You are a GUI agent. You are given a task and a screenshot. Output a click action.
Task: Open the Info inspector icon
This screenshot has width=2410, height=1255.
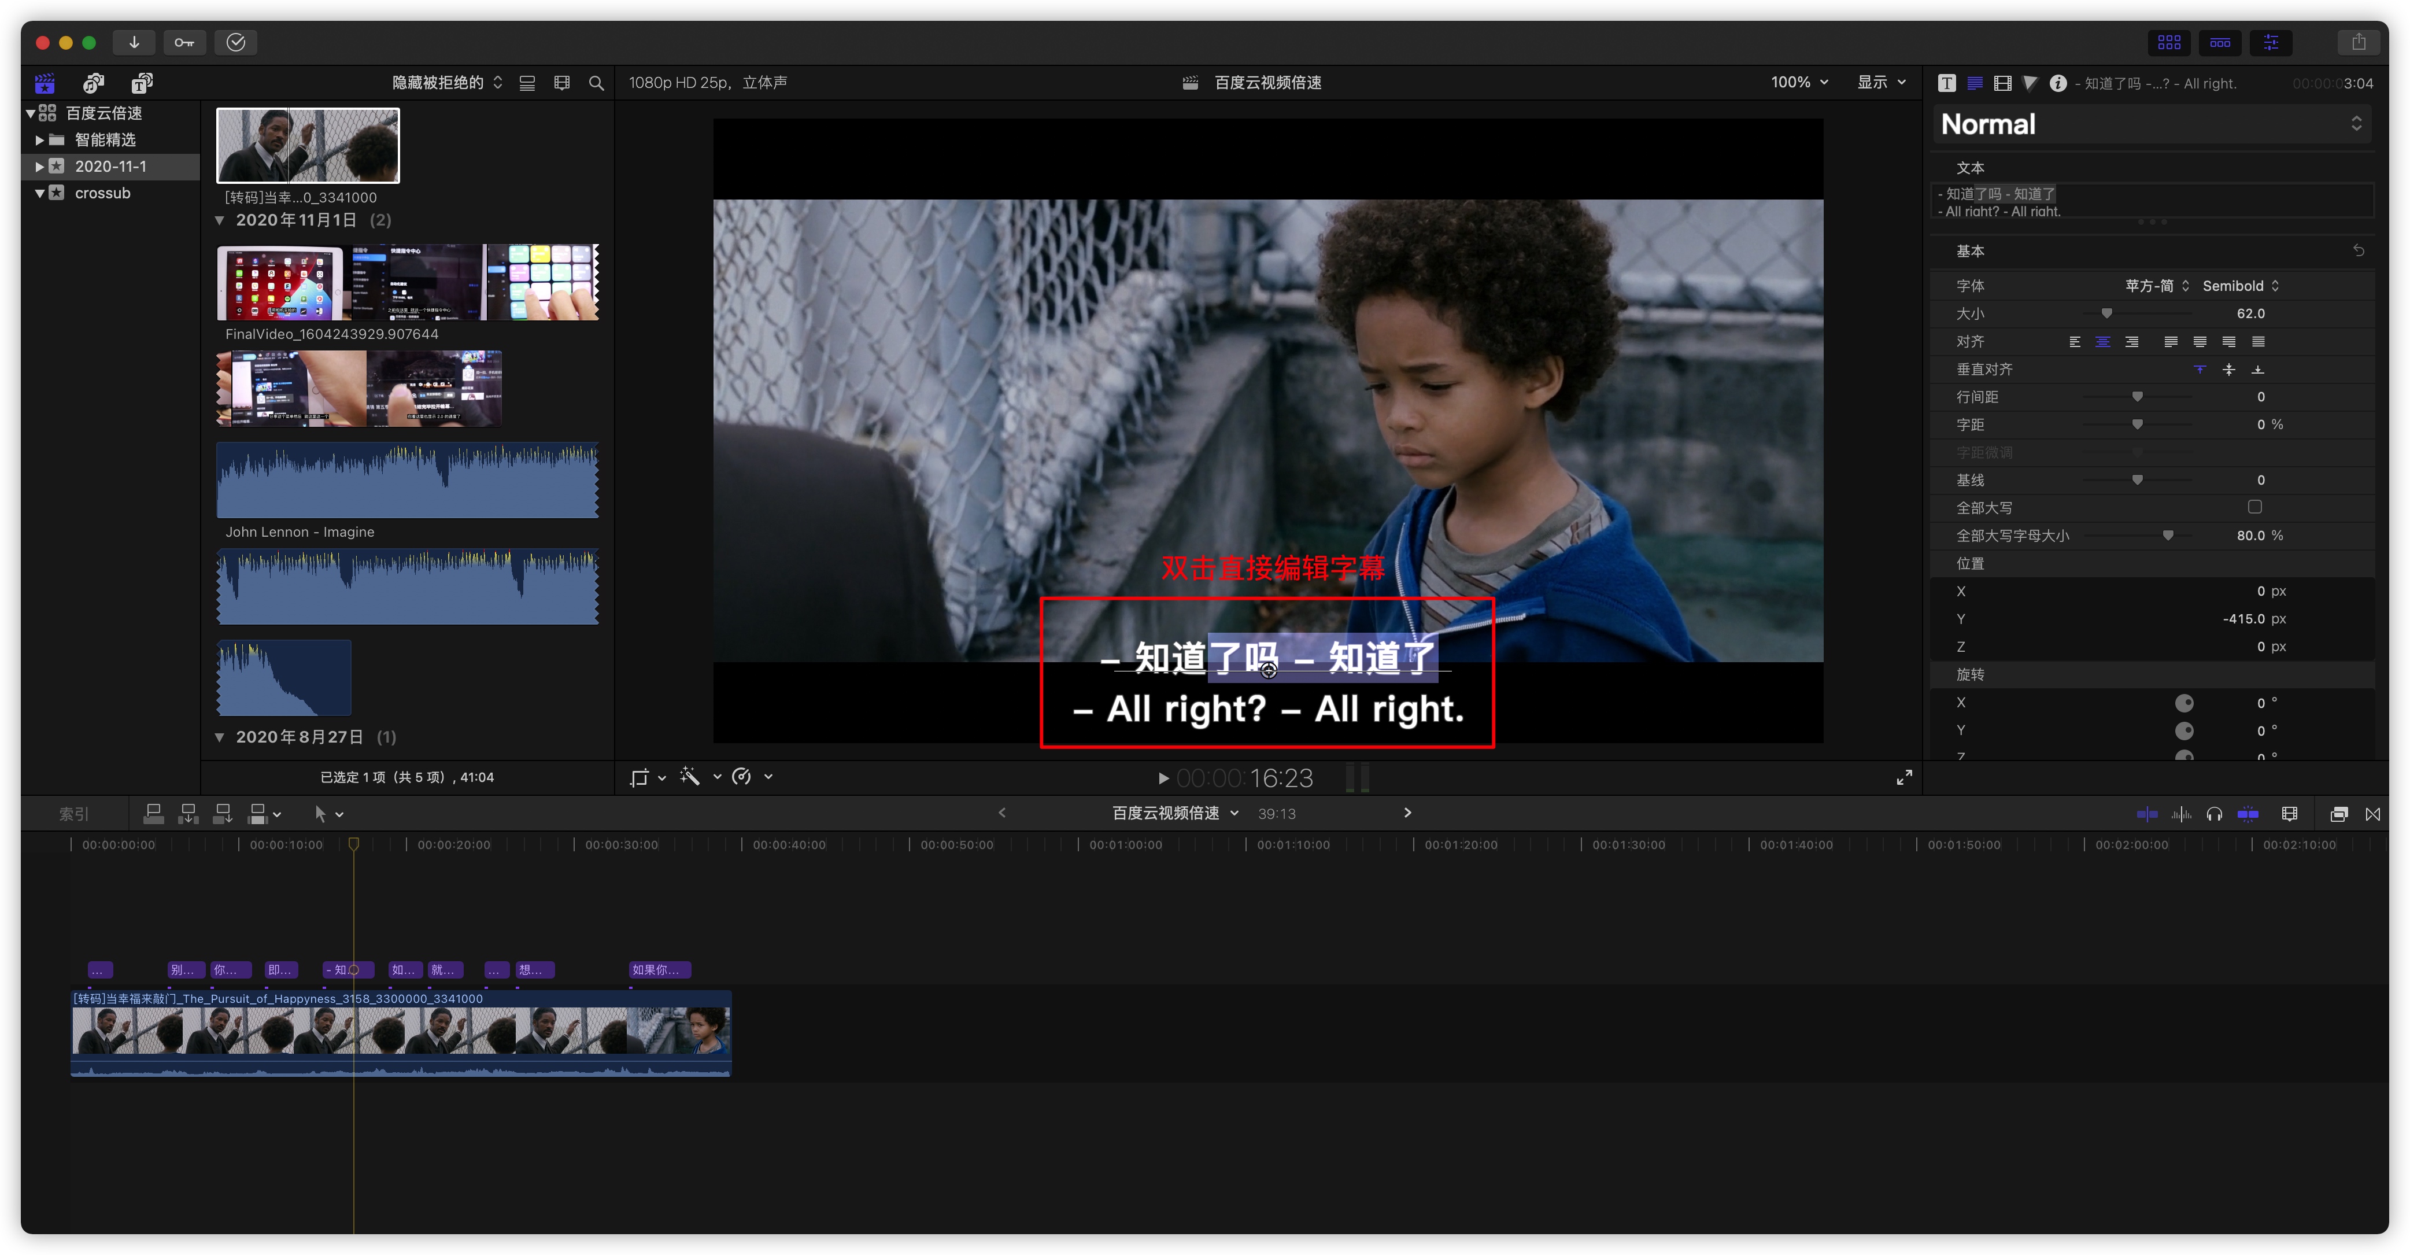2057,83
